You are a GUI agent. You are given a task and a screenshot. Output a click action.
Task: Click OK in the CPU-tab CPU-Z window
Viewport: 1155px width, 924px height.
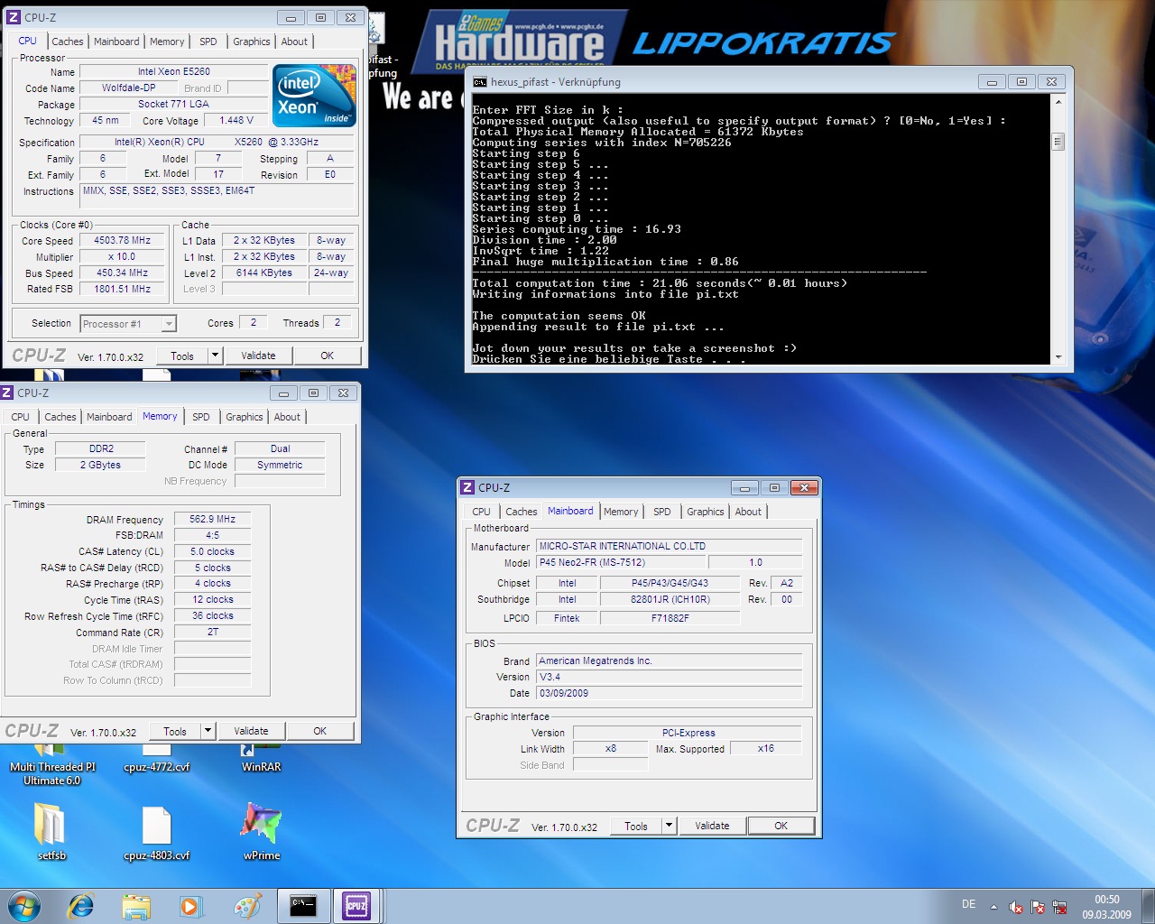tap(327, 356)
